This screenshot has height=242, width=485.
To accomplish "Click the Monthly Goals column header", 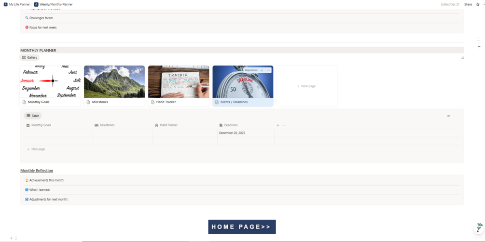I will tap(59, 125).
